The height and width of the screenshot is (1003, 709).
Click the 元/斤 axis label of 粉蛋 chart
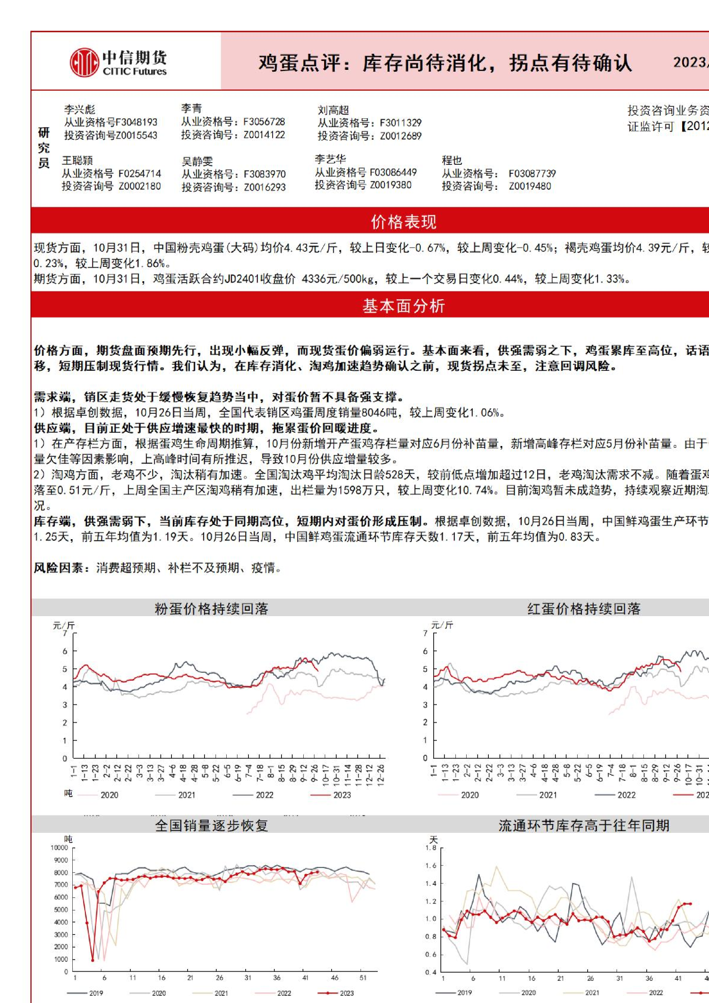click(x=64, y=625)
